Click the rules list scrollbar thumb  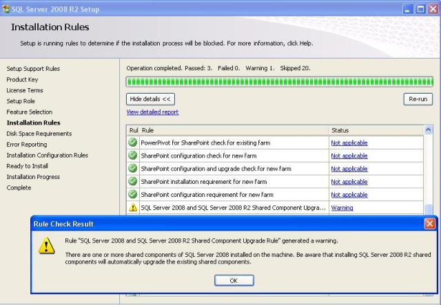[x=428, y=210]
